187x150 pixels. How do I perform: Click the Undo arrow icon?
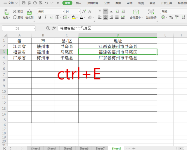click(46, 3)
